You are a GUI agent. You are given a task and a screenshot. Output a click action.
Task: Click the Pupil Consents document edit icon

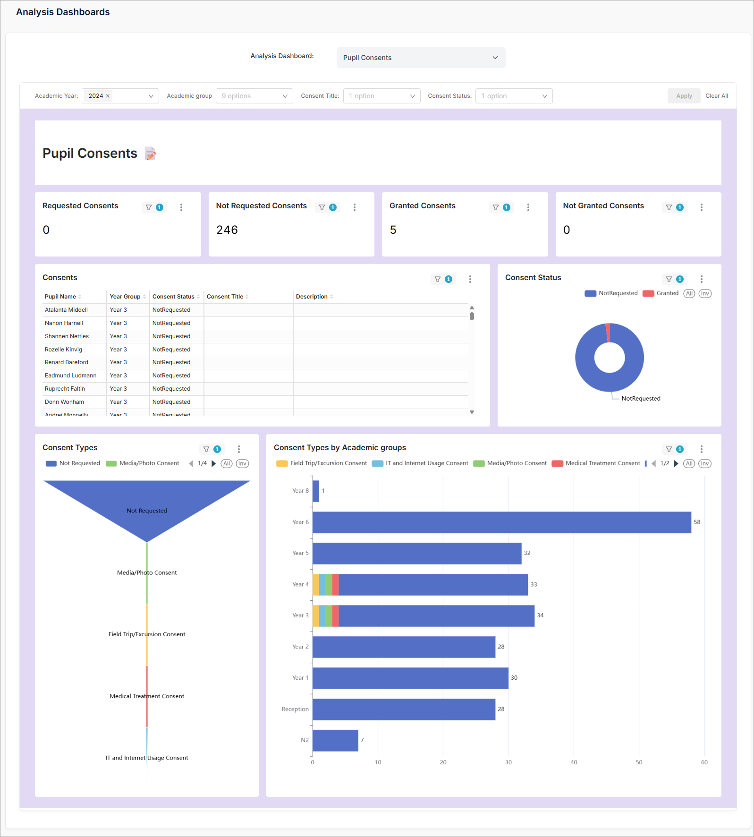150,154
